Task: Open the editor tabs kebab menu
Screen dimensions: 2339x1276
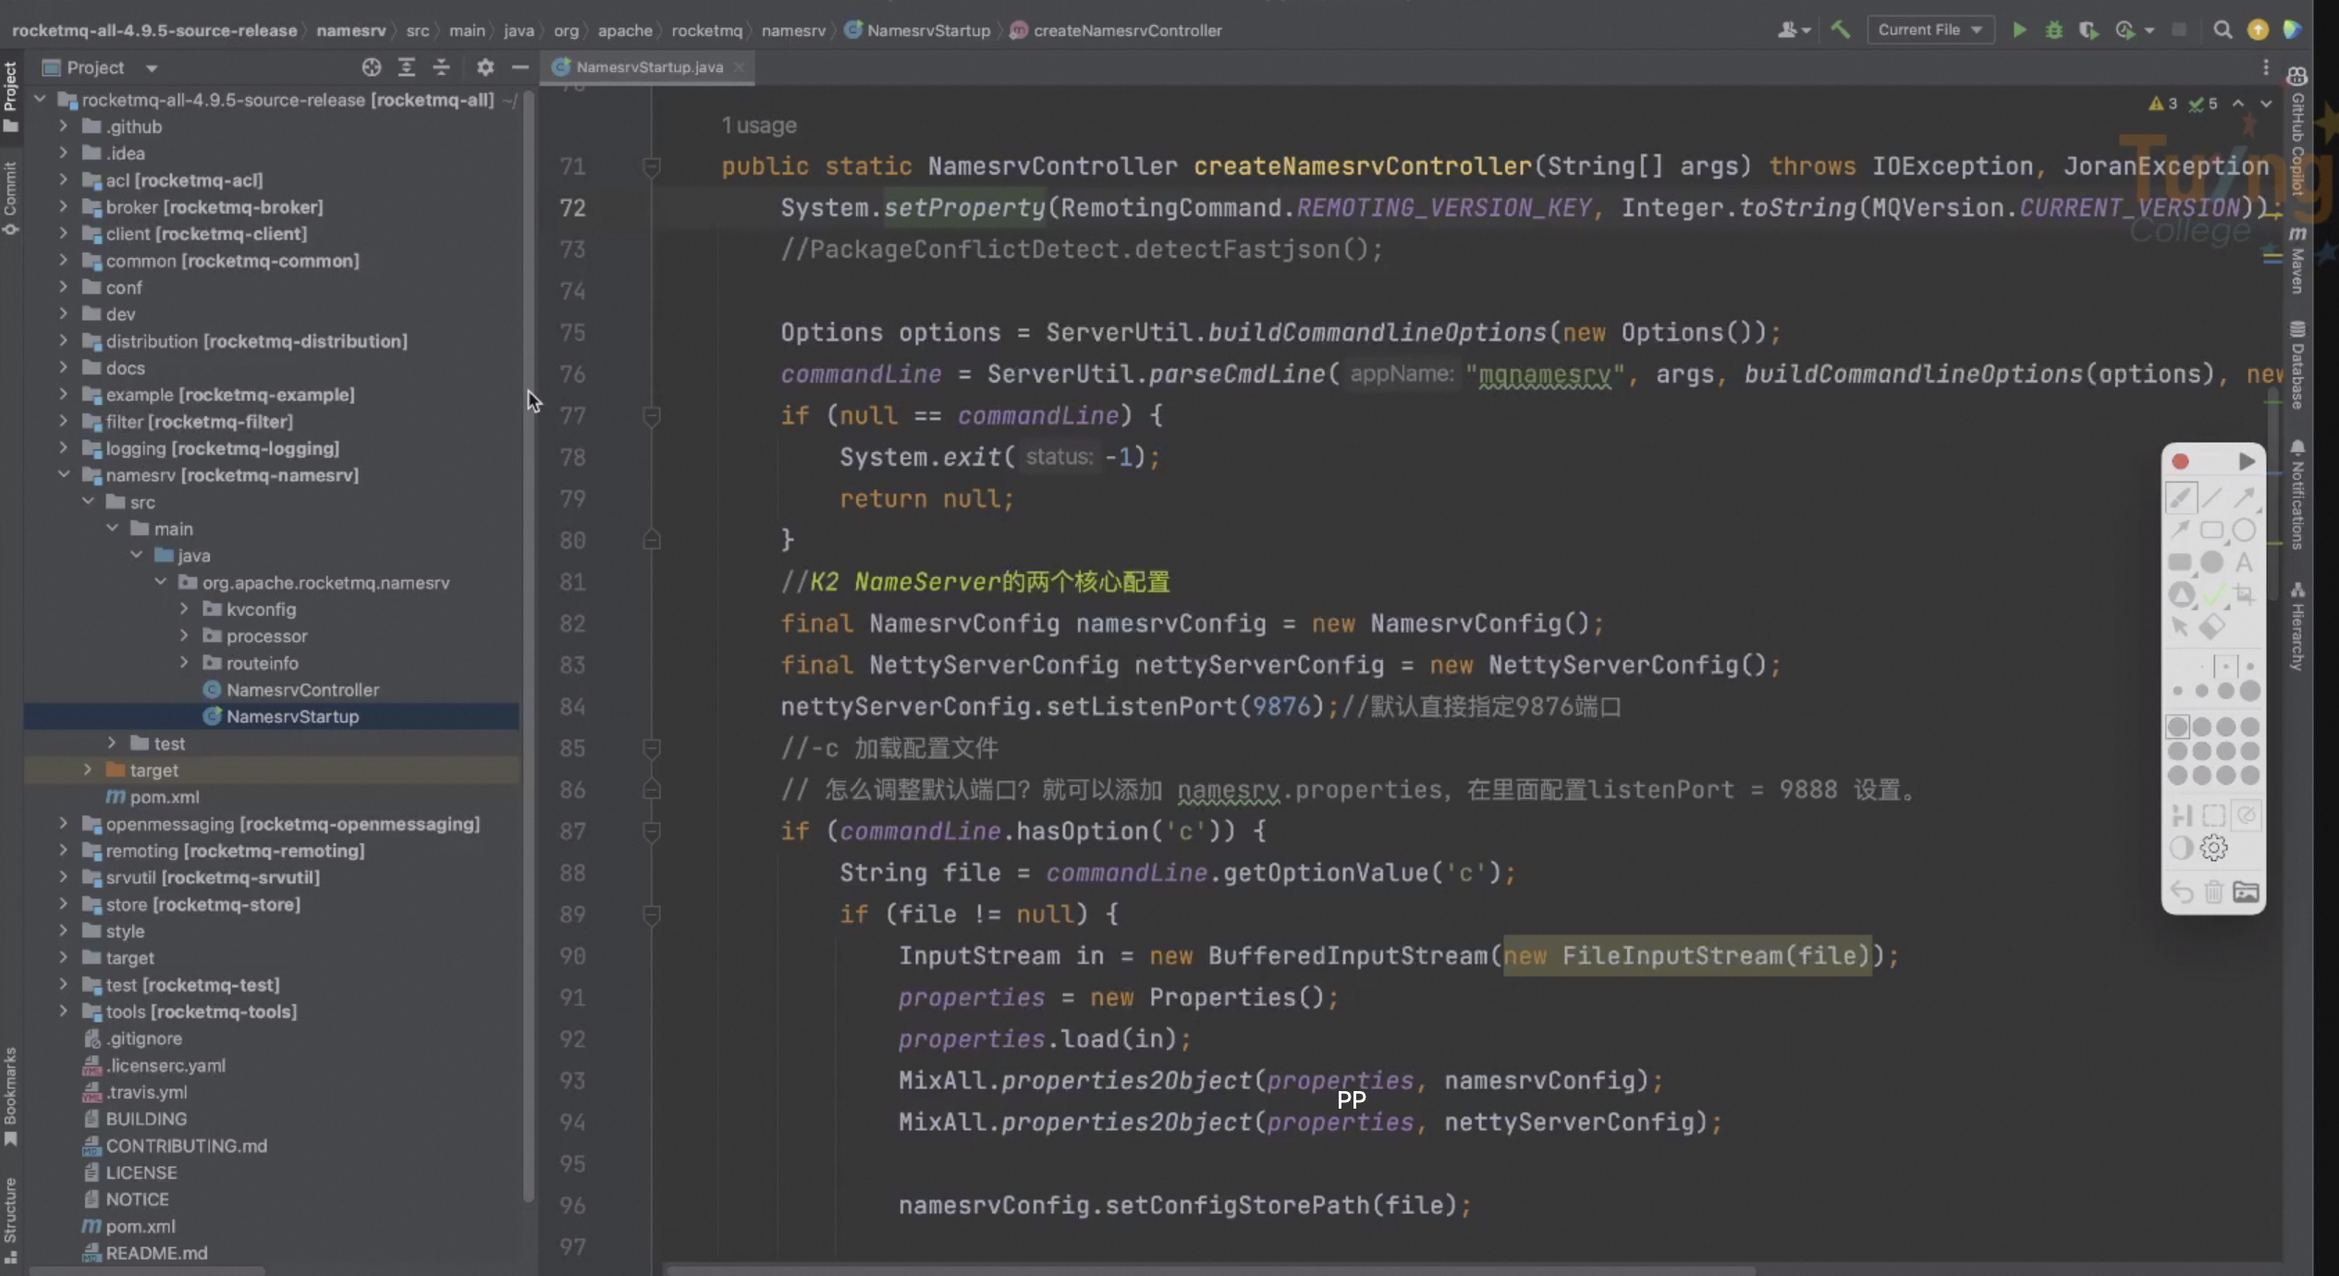Action: pos(2265,67)
